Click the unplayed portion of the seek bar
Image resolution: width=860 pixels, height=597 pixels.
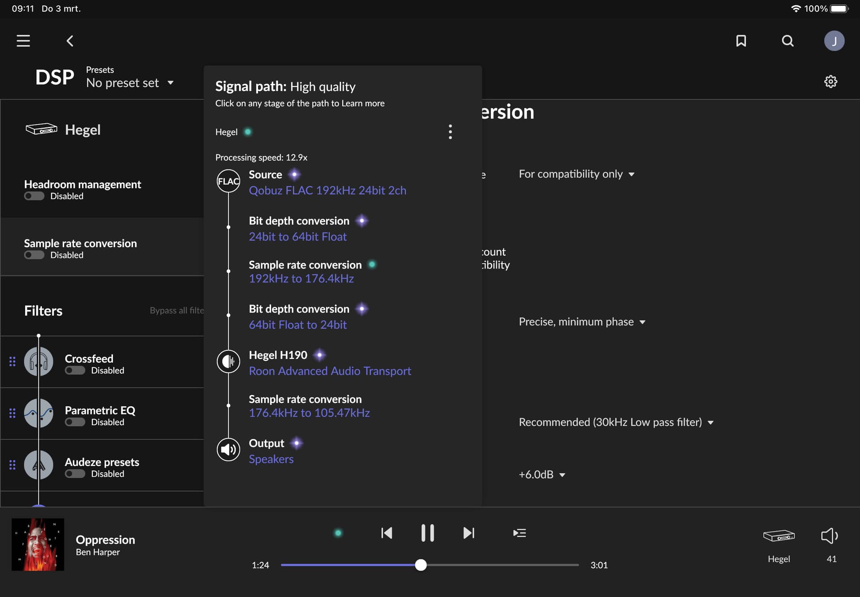point(503,565)
